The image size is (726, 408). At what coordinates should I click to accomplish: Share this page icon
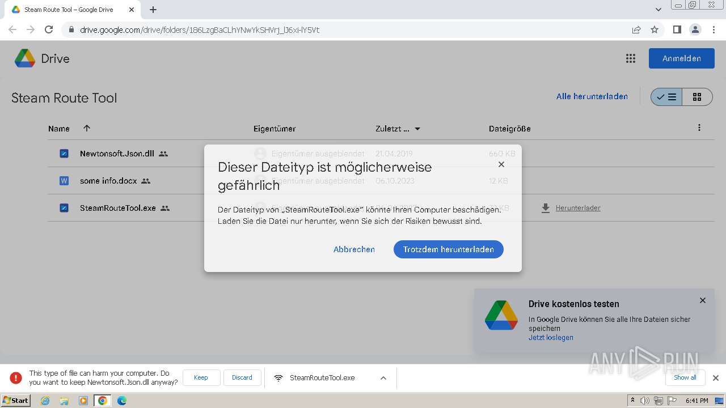click(x=636, y=30)
